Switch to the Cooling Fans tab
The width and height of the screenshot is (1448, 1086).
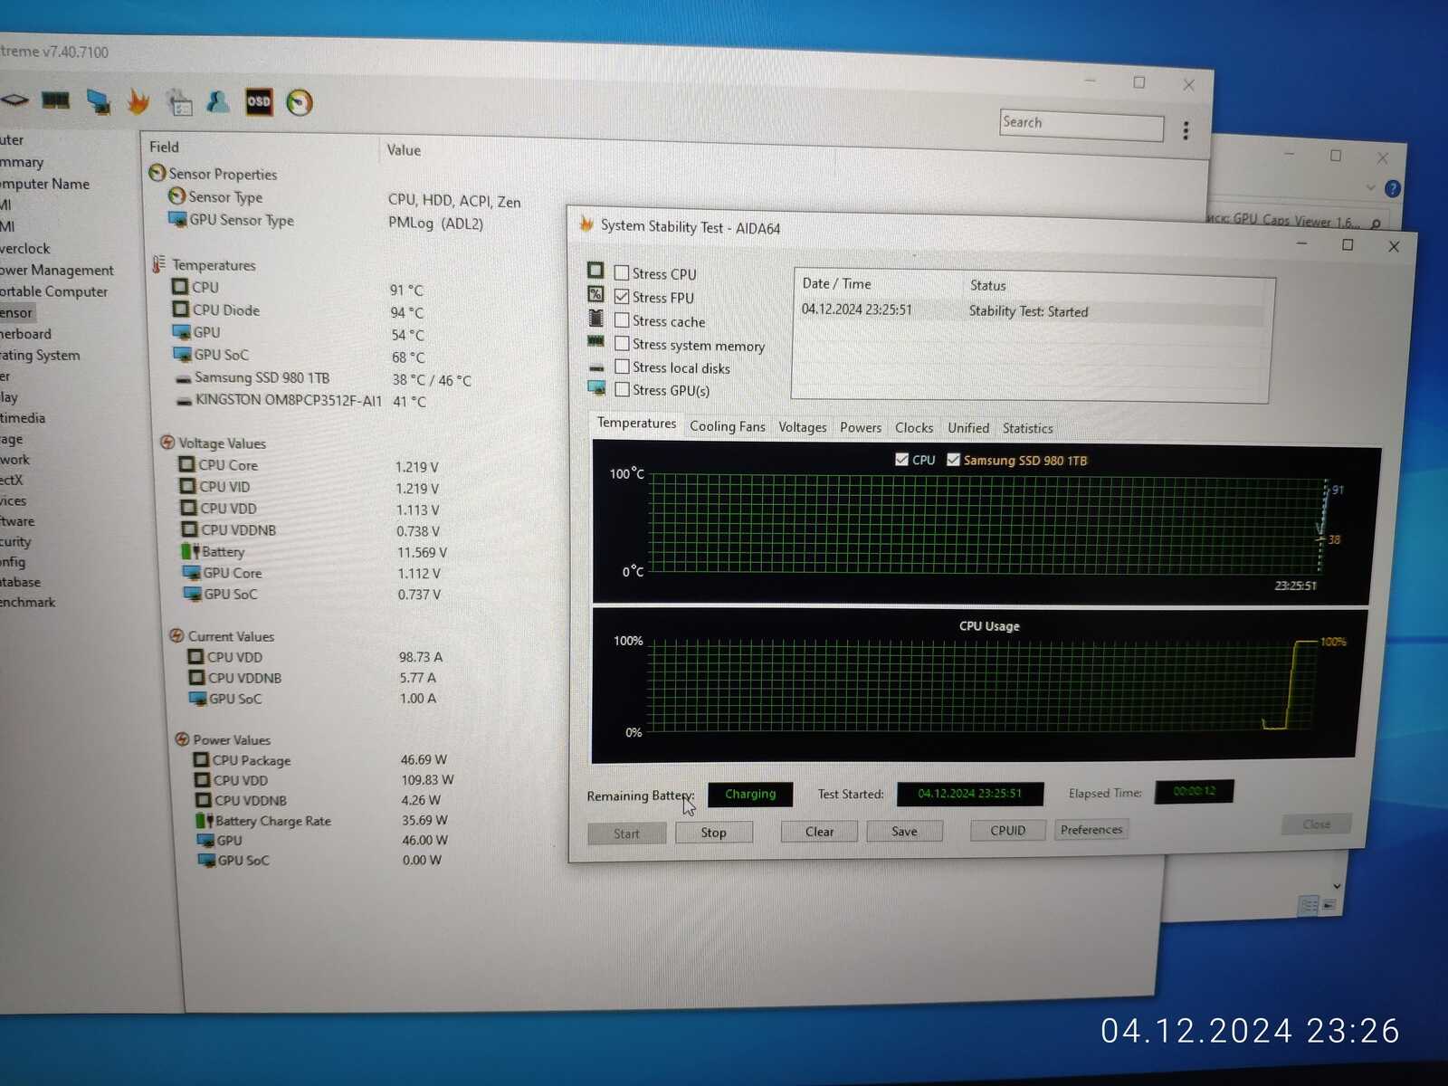727,426
